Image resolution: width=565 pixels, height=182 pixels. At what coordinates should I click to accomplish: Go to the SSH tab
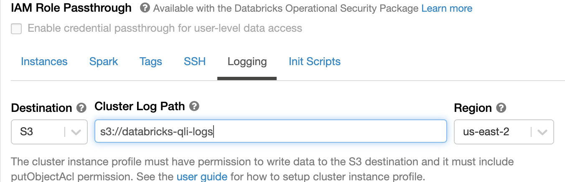coord(195,61)
